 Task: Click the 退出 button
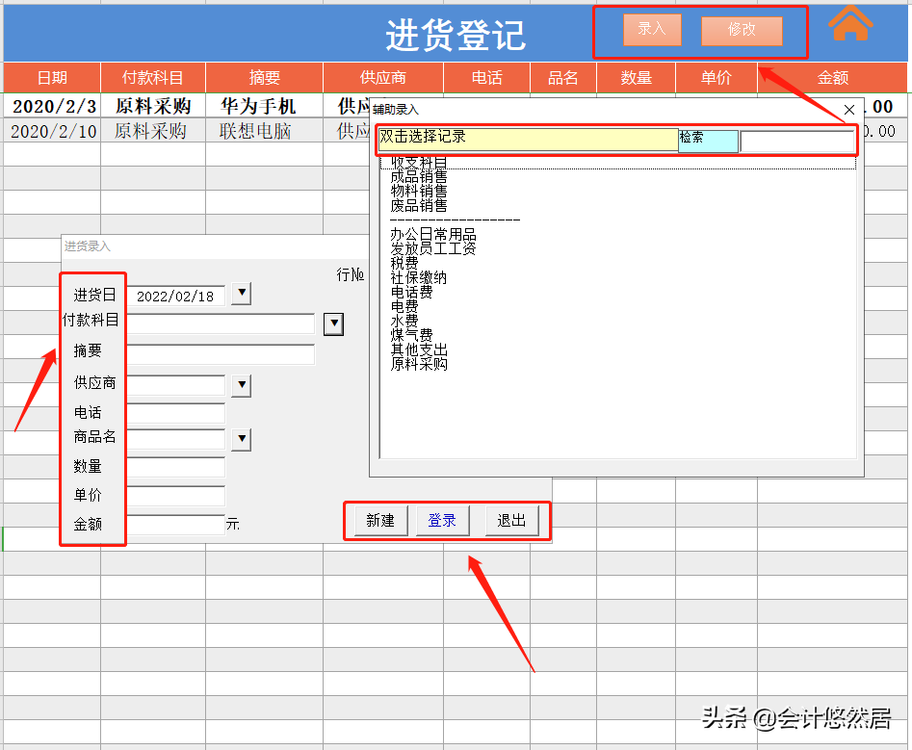[x=511, y=520]
